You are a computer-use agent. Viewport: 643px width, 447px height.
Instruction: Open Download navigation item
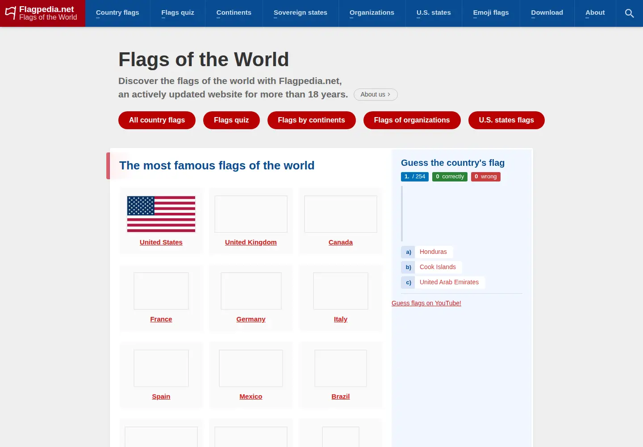pos(547,13)
